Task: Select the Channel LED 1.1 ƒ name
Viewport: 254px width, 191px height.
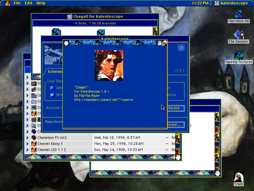Action: (51, 150)
